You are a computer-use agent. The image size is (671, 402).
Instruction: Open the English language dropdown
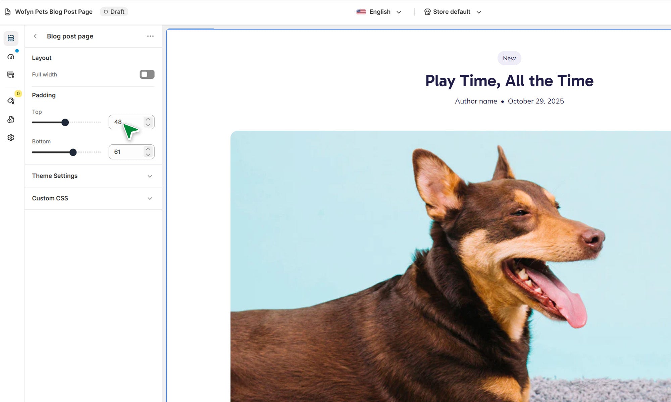pyautogui.click(x=379, y=12)
